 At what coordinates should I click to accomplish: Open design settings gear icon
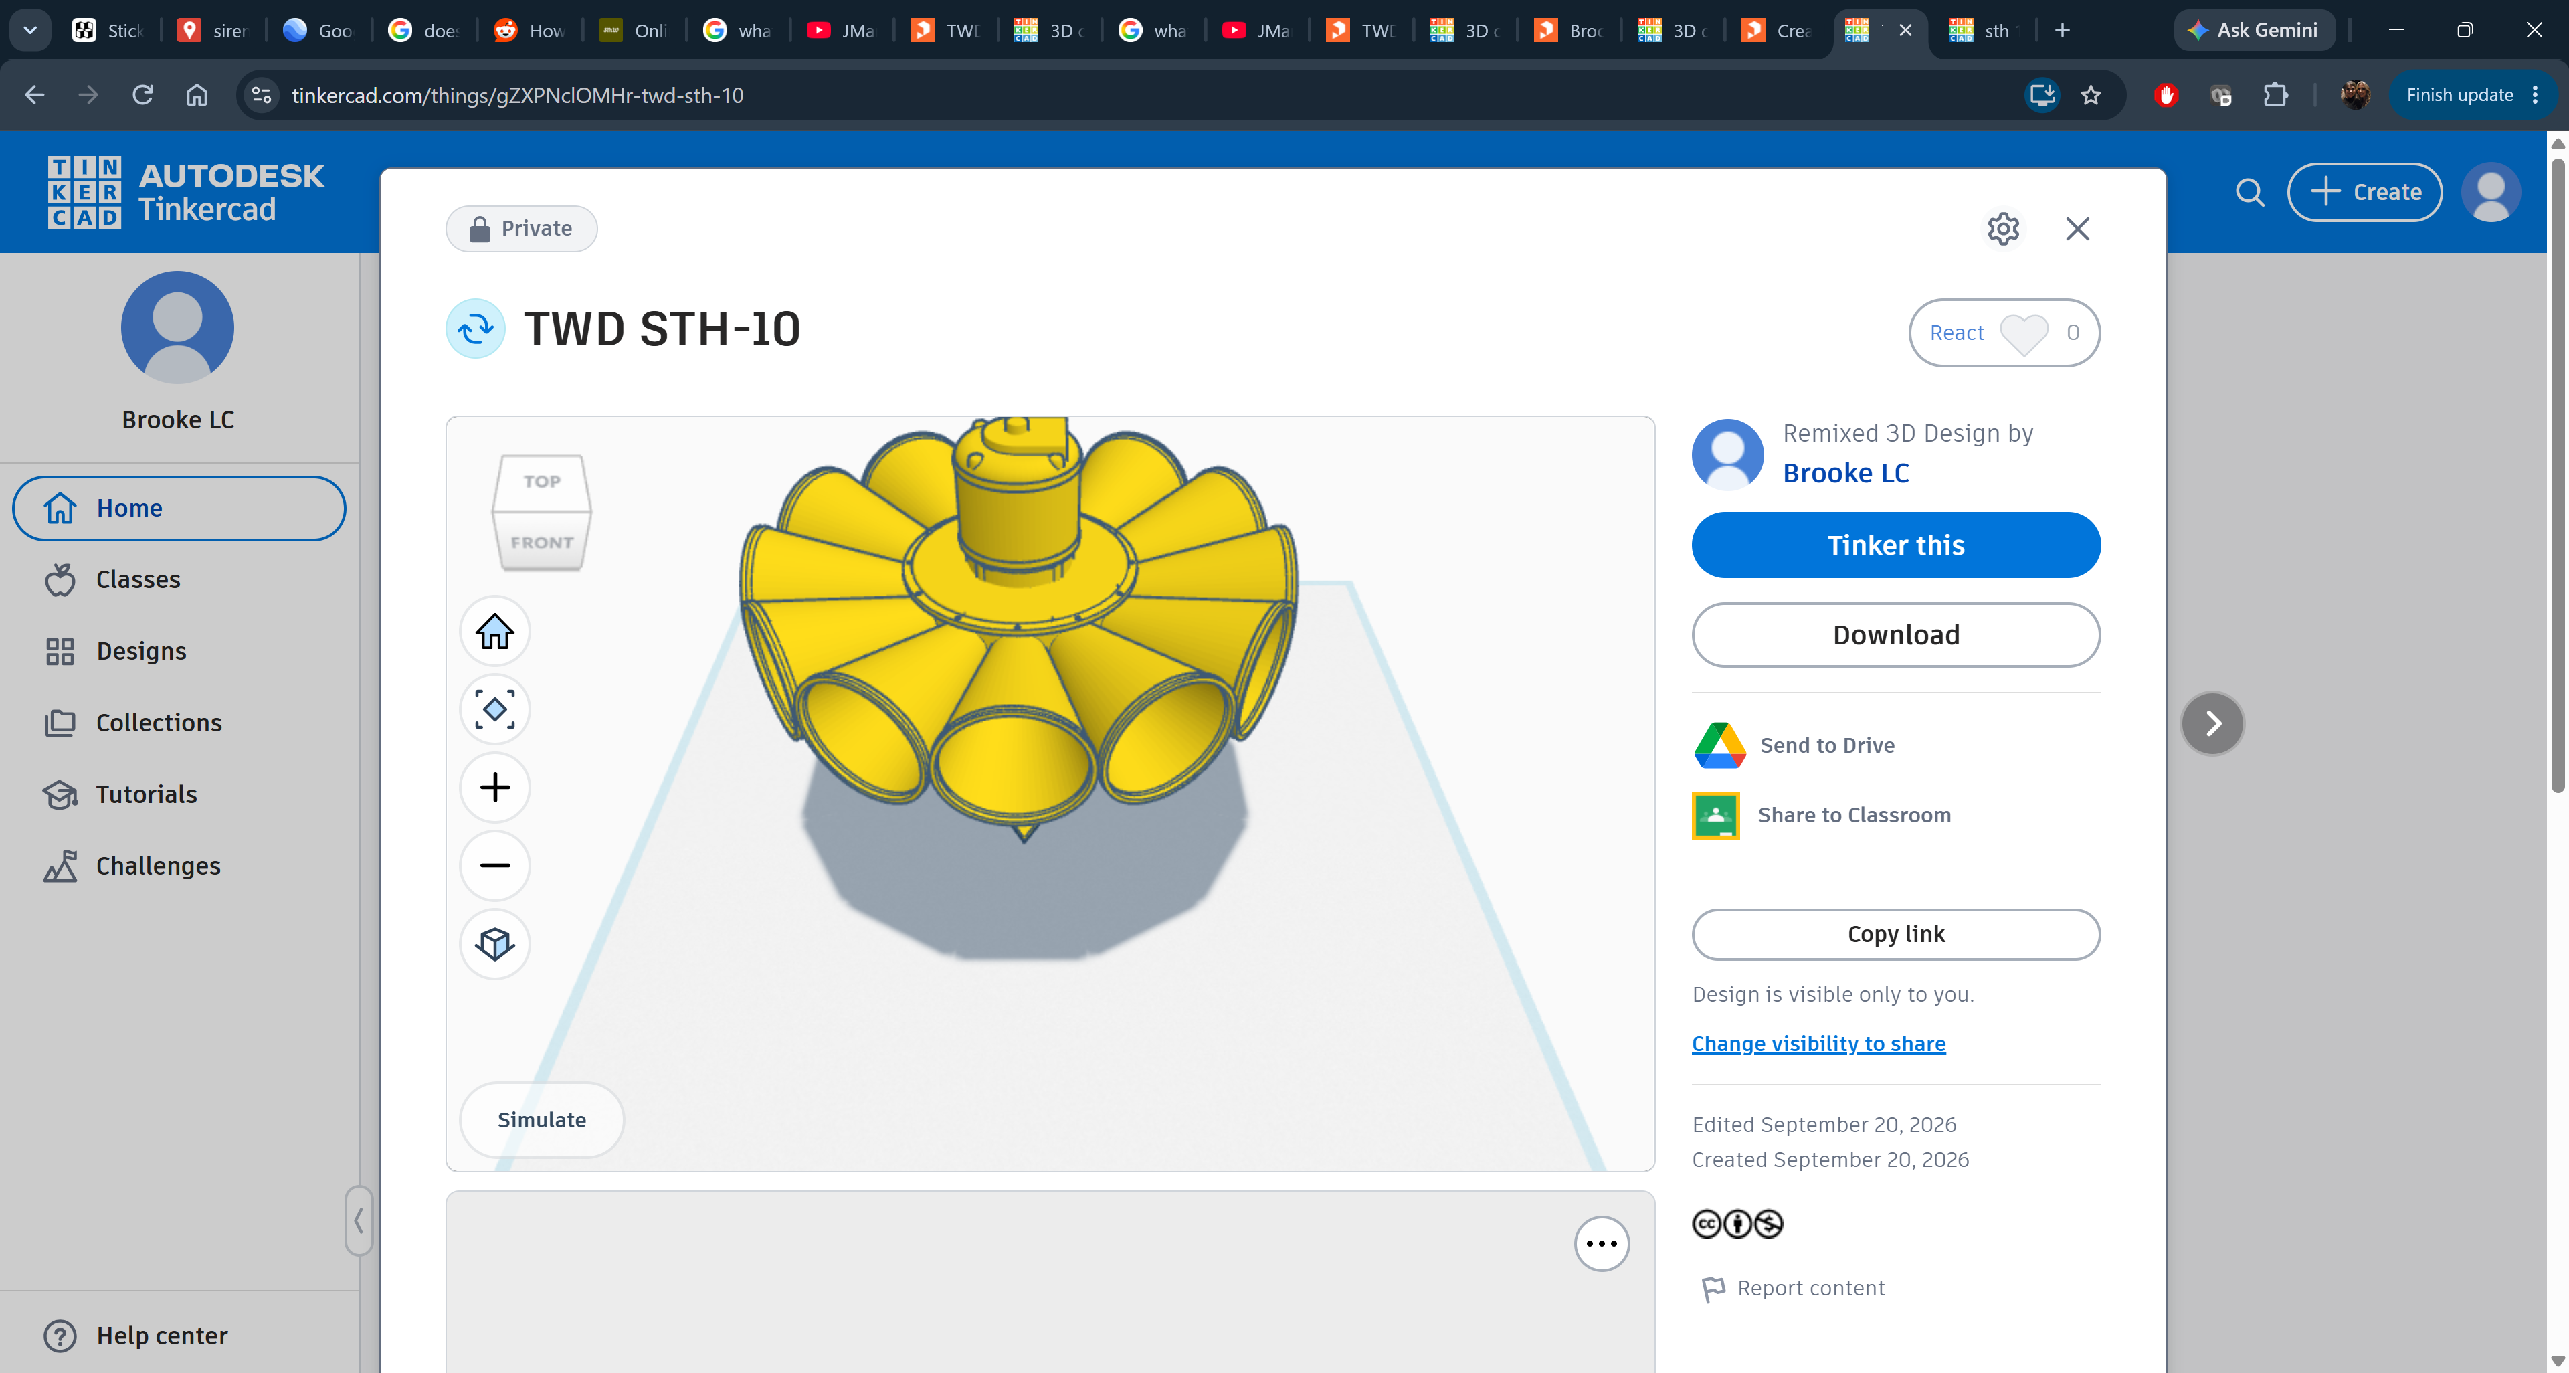[x=2002, y=228]
